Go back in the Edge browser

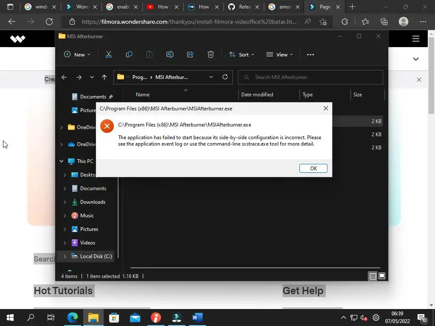11,22
